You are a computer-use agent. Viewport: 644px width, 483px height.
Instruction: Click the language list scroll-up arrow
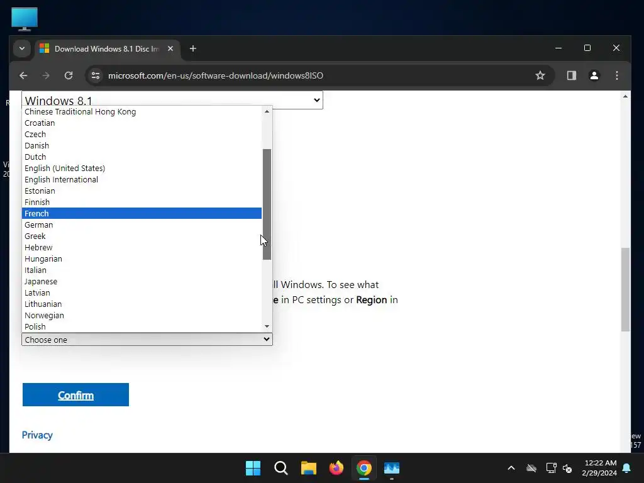coord(267,111)
